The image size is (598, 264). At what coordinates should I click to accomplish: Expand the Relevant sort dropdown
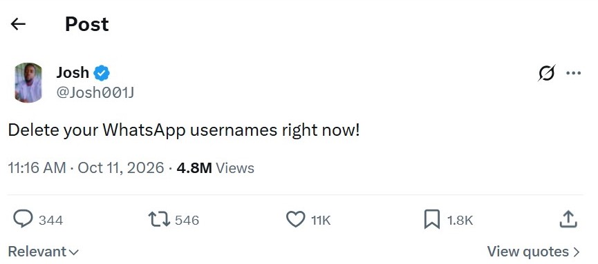[43, 252]
